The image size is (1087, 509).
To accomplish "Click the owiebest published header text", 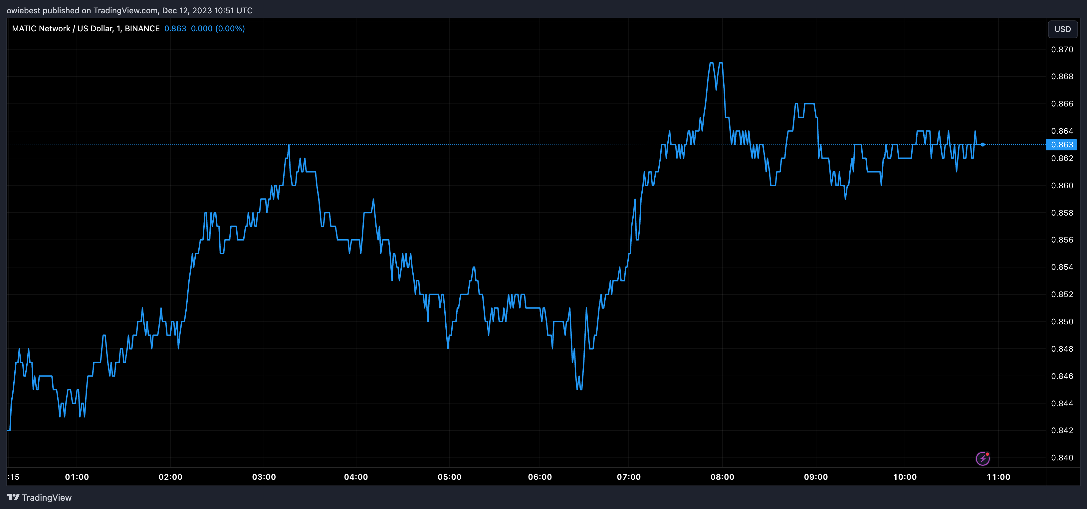I will (x=129, y=11).
